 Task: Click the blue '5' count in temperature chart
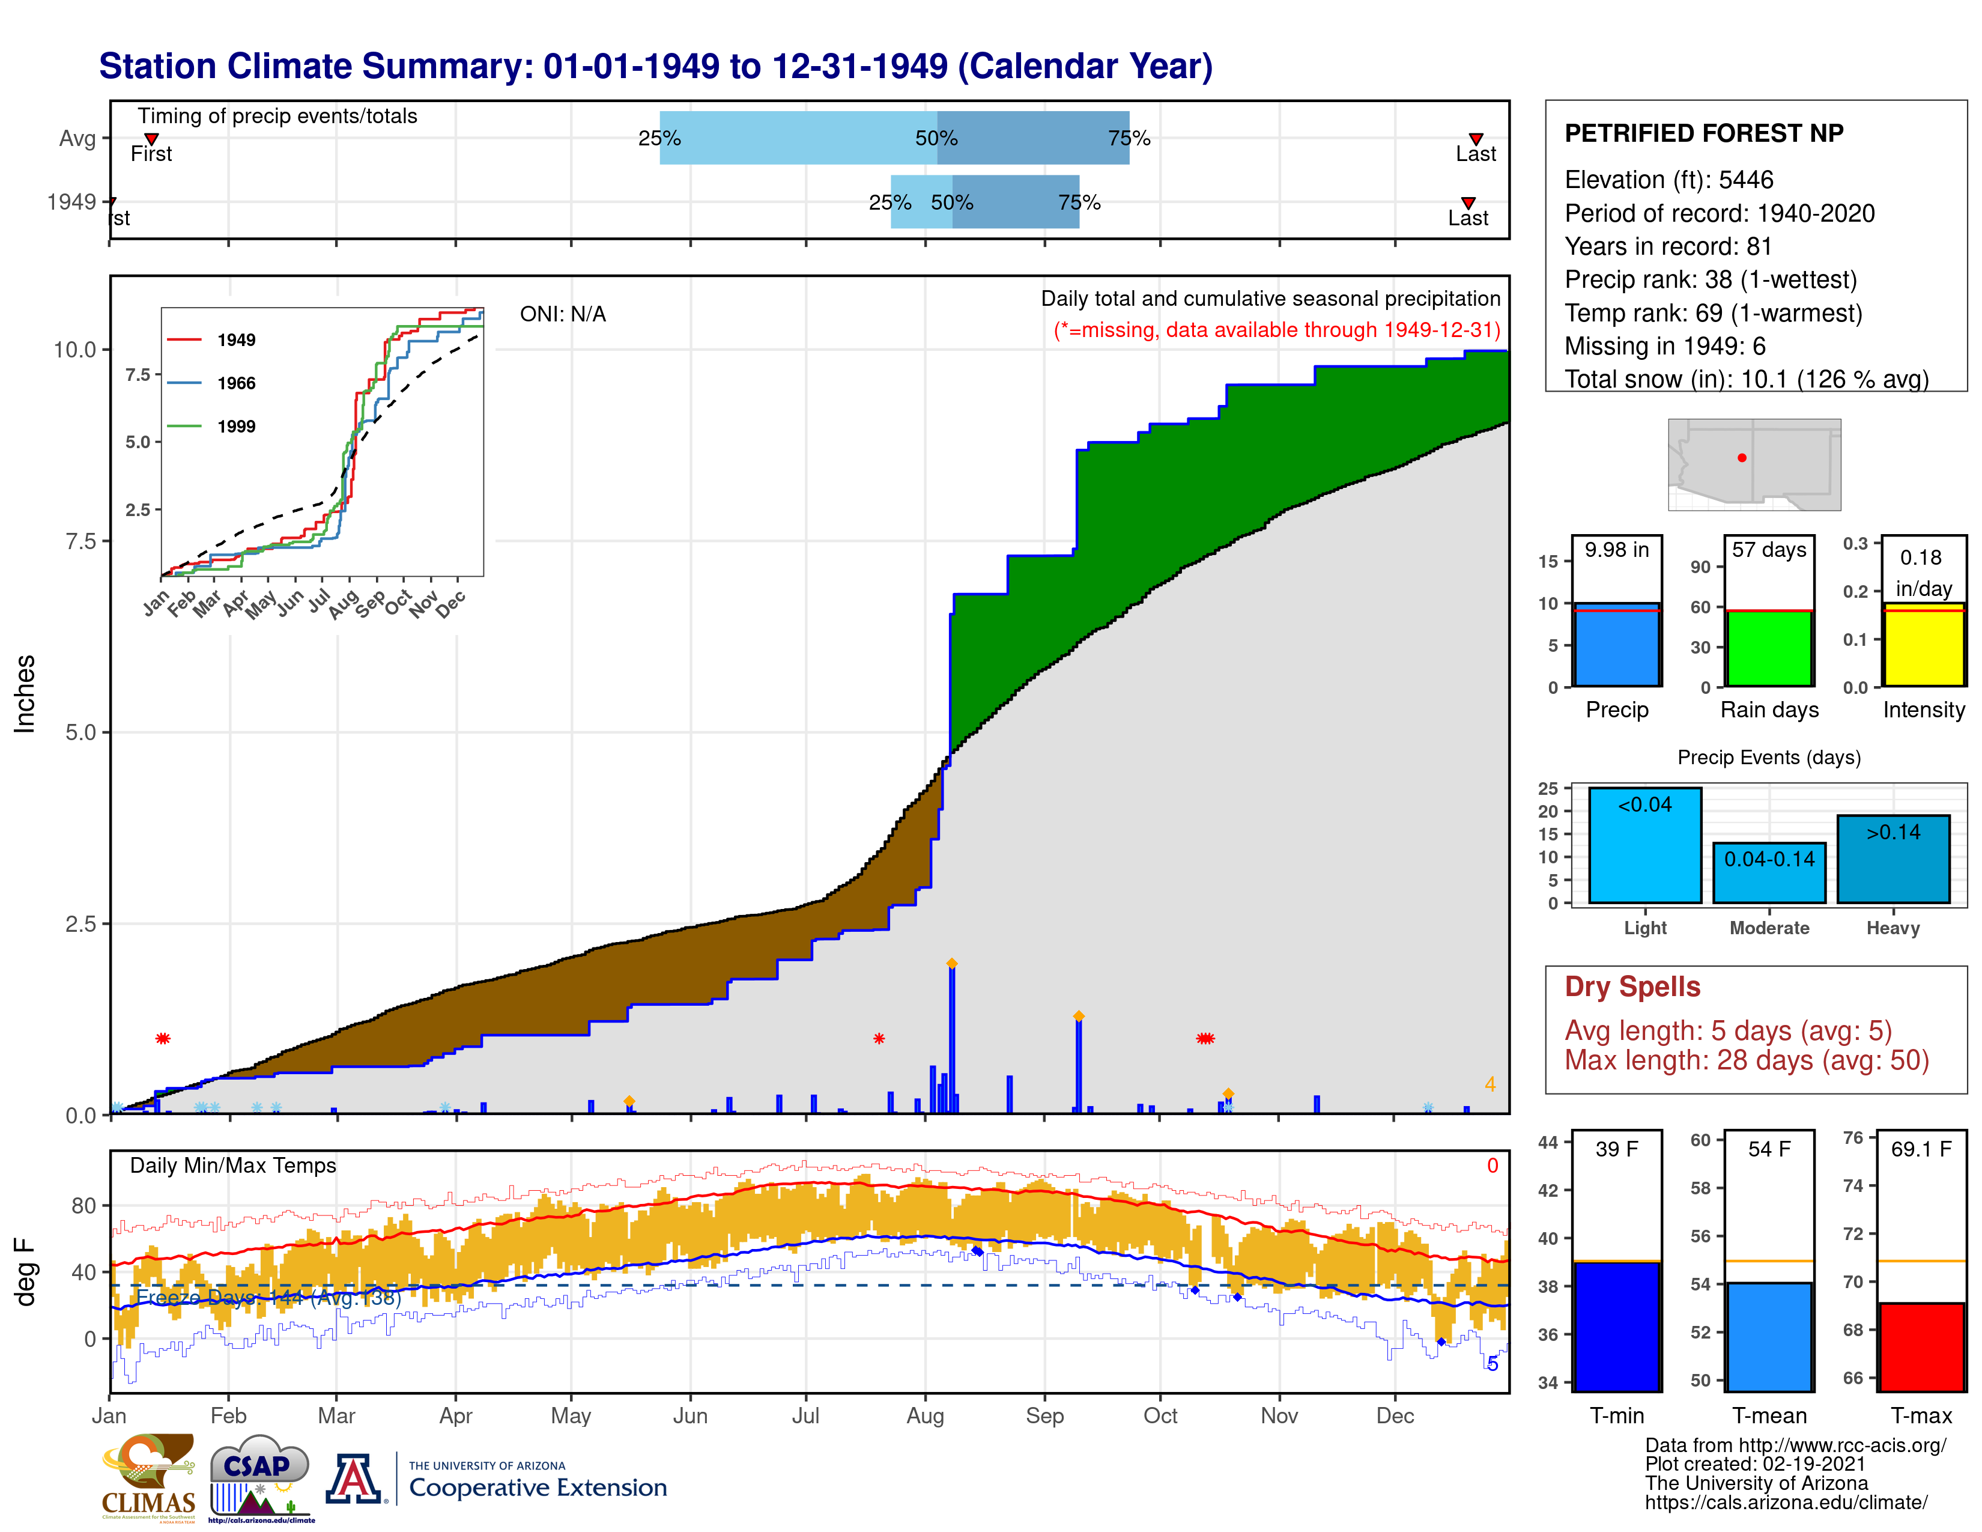1492,1363
